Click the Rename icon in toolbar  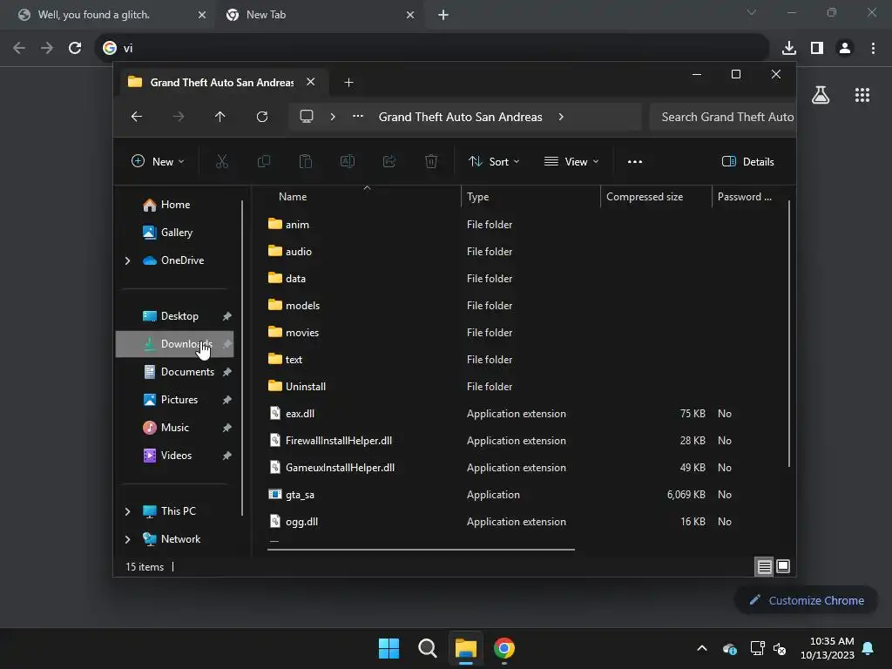click(347, 161)
